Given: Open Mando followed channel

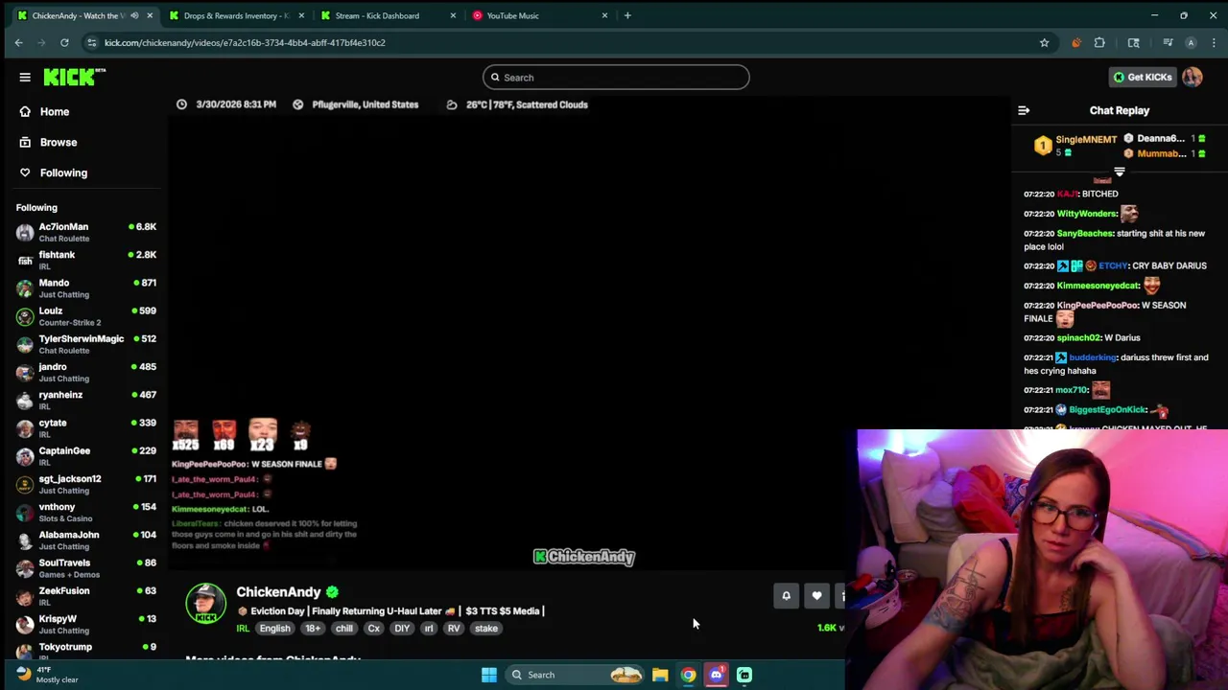Looking at the screenshot, I should [x=86, y=287].
